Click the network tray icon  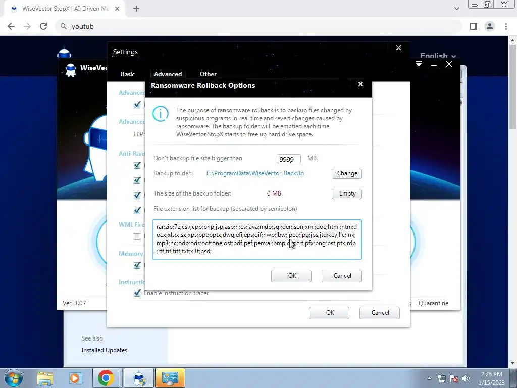tap(441, 378)
